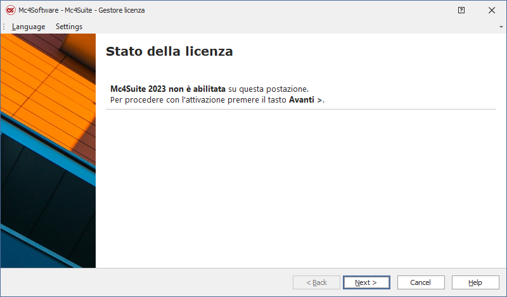Click the Mc4Software app icon in title bar
This screenshot has width=507, height=297.
pos(10,10)
